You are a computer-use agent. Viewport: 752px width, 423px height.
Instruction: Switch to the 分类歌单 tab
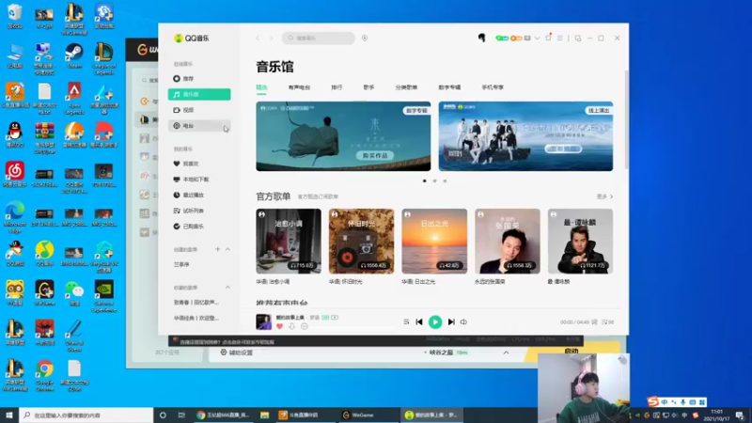click(406, 87)
